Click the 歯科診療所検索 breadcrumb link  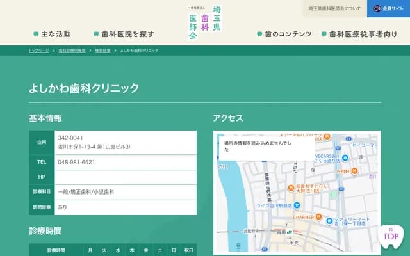[72, 50]
